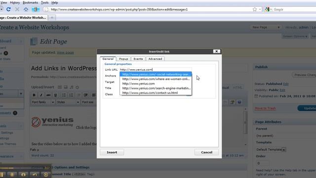Open the New Page dropdown arrow
The image size is (316, 178).
pos(278,27)
